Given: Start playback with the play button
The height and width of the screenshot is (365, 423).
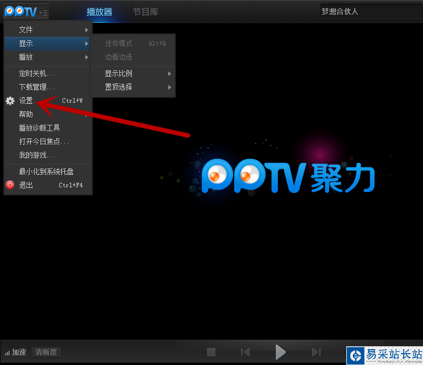Looking at the screenshot, I should pos(280,352).
